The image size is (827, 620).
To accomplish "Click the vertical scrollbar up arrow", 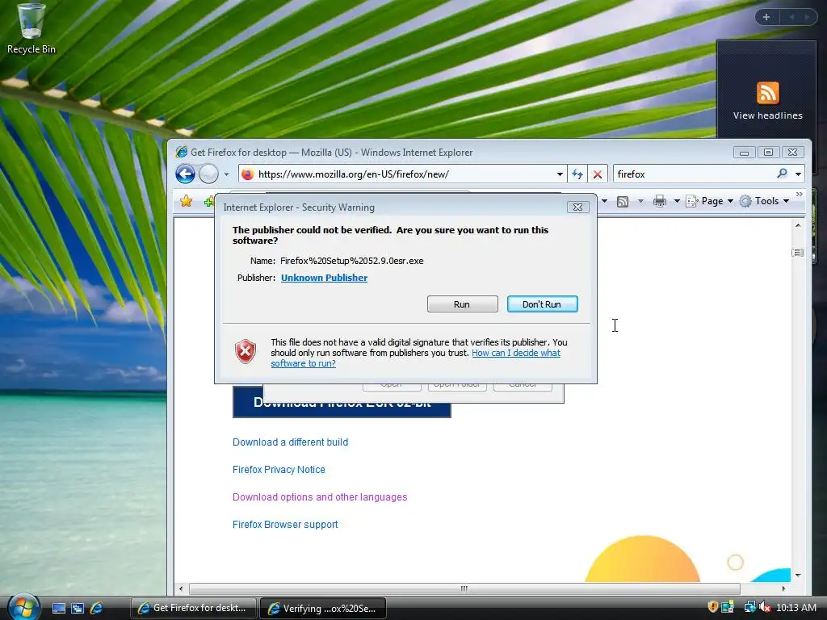I will 798,226.
